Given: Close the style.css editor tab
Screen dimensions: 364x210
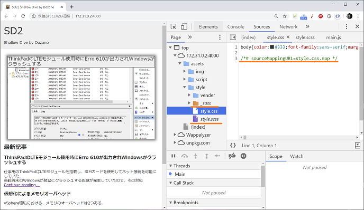Looking at the screenshot, I should click(x=288, y=37).
